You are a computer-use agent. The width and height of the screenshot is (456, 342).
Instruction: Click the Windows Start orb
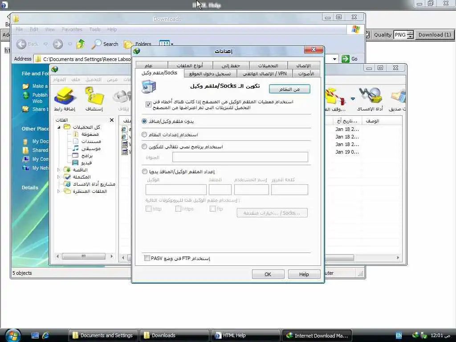pyautogui.click(x=12, y=335)
